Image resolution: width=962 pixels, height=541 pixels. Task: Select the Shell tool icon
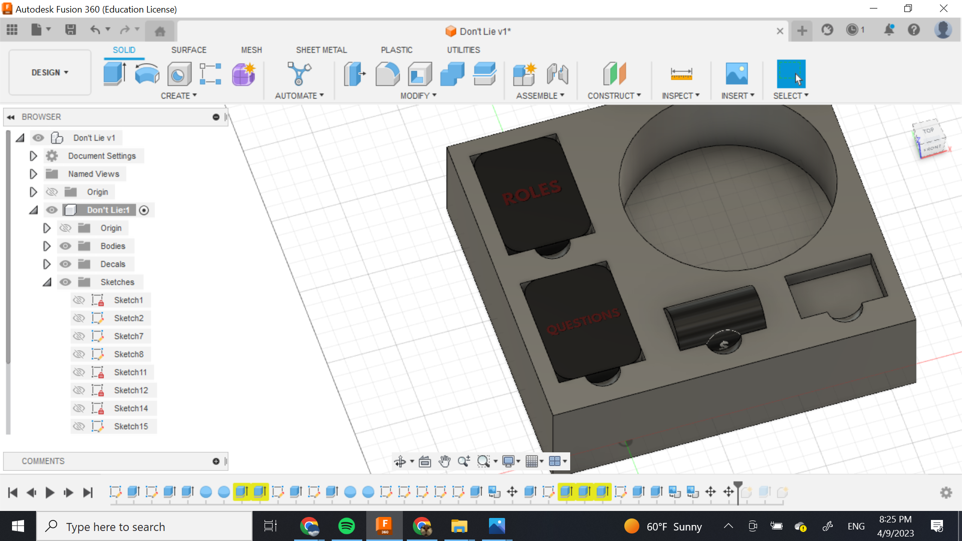[419, 74]
